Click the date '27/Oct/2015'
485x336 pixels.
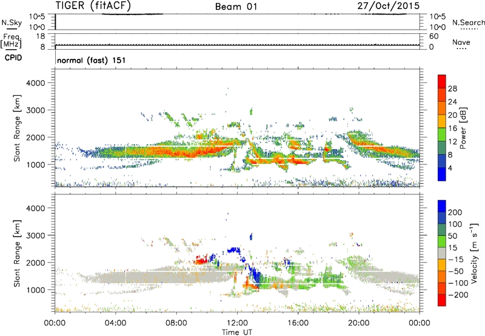[389, 6]
